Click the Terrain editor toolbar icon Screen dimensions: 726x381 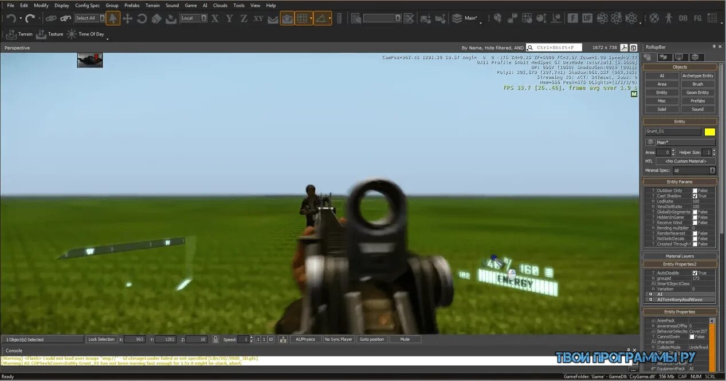(18, 34)
